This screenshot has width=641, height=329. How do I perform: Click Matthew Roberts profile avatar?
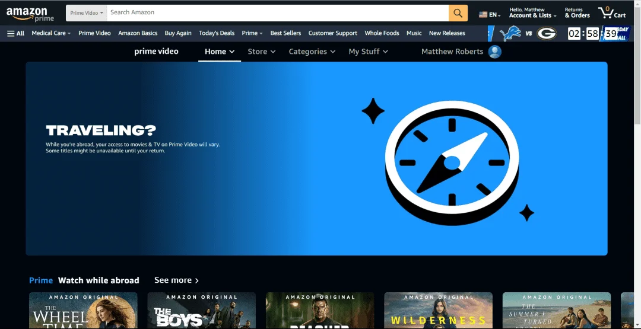click(x=494, y=52)
